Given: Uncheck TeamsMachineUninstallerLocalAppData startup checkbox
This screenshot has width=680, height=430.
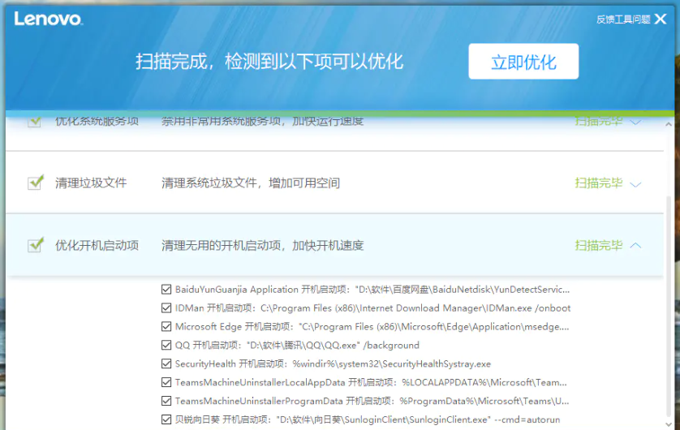Looking at the screenshot, I should pos(166,382).
